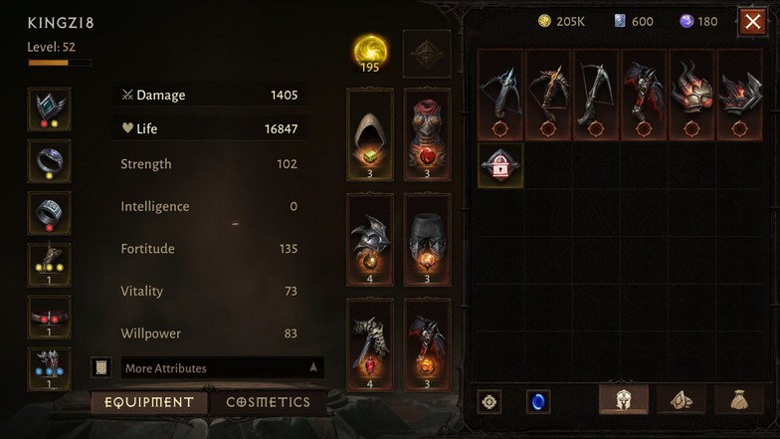Image resolution: width=780 pixels, height=439 pixels.
Task: Switch to the Cosmetics tab
Action: point(269,402)
